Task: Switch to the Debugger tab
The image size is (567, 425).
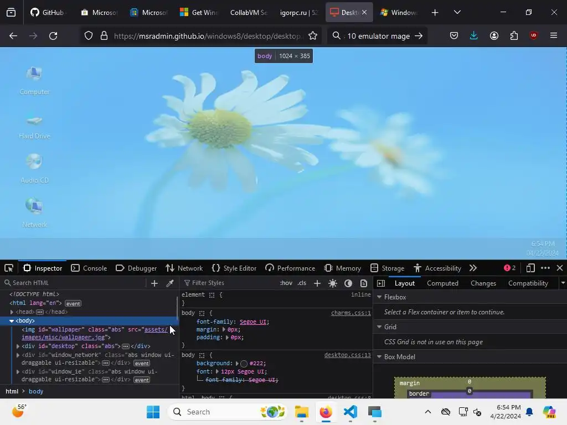Action: 136,268
